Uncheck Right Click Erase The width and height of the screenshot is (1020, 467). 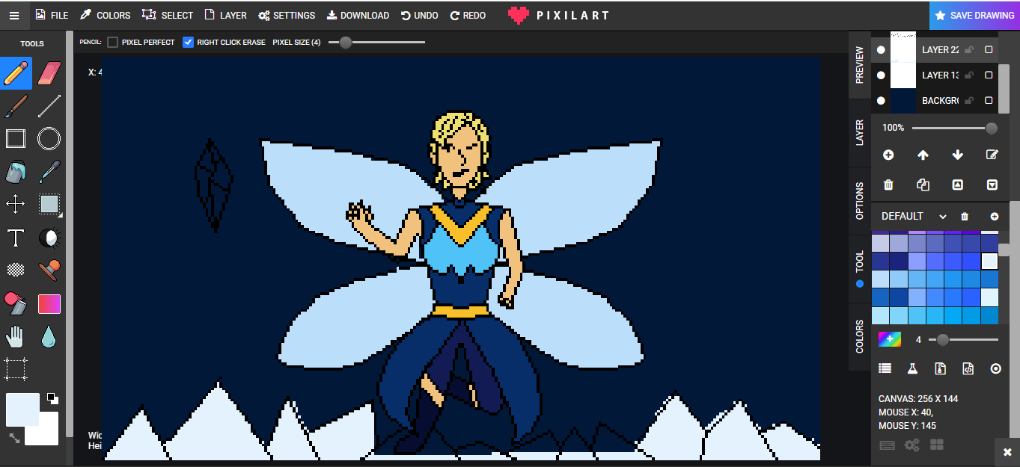pyautogui.click(x=189, y=42)
